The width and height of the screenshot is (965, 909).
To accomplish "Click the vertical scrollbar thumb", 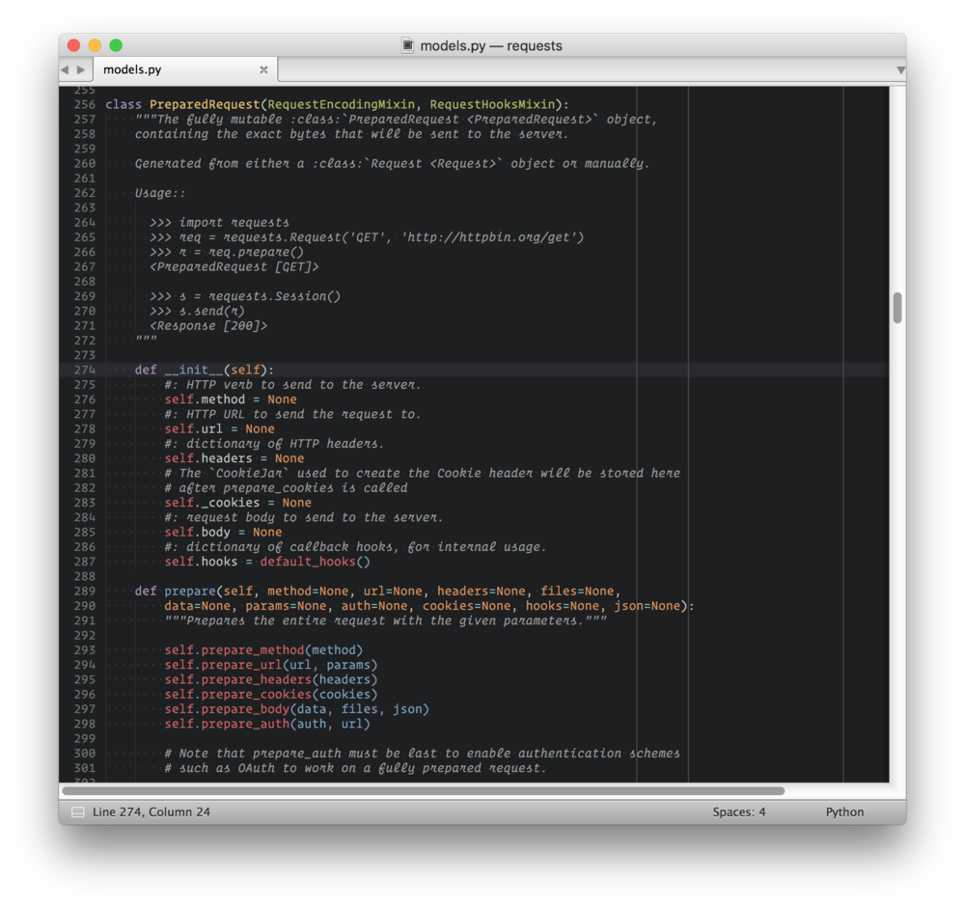I will pyautogui.click(x=897, y=308).
